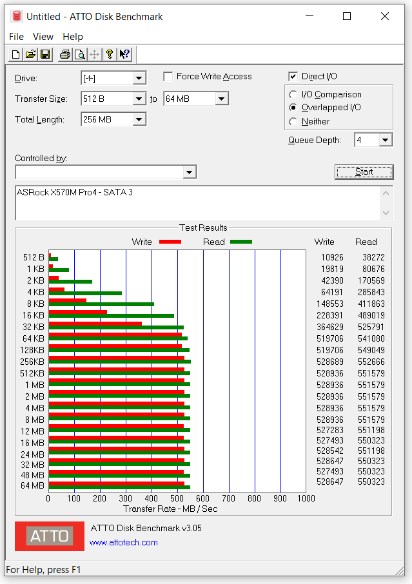
Task: Click the New document toolbar icon
Action: point(15,55)
